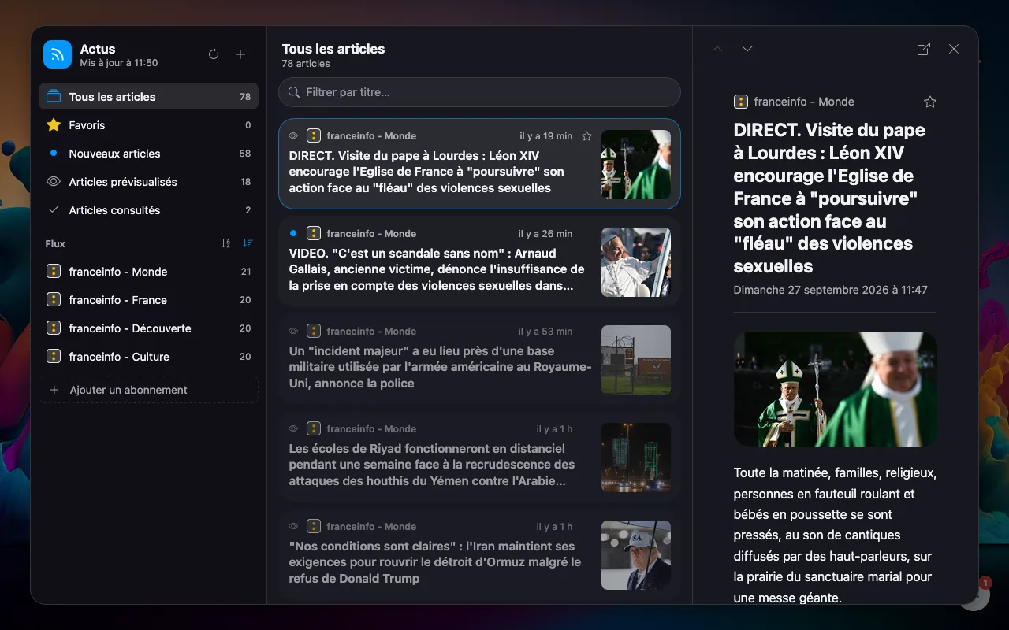Select franceinfo - Culture feed
The width and height of the screenshot is (1009, 630).
coord(148,356)
